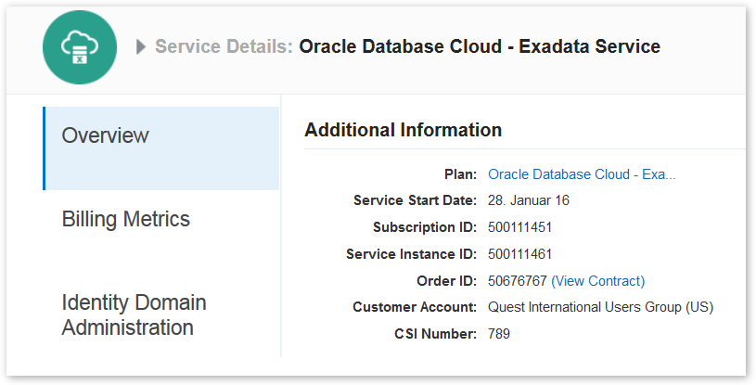756x385 pixels.
Task: Click the Subscription ID number 500111451
Action: pyautogui.click(x=520, y=227)
